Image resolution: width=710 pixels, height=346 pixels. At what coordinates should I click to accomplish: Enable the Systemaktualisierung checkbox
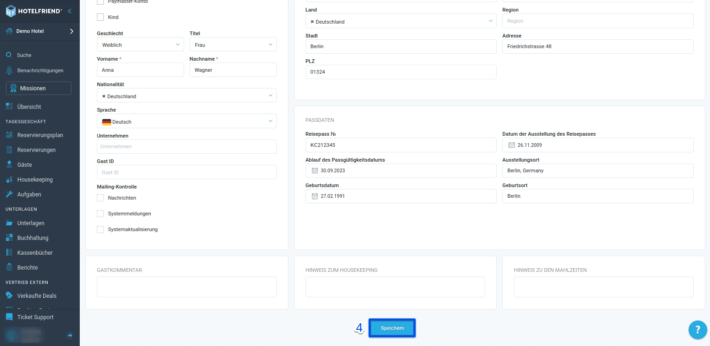click(100, 229)
